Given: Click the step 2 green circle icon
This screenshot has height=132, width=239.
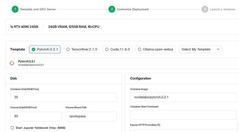Looking at the screenshot, I should pyautogui.click(x=112, y=9).
